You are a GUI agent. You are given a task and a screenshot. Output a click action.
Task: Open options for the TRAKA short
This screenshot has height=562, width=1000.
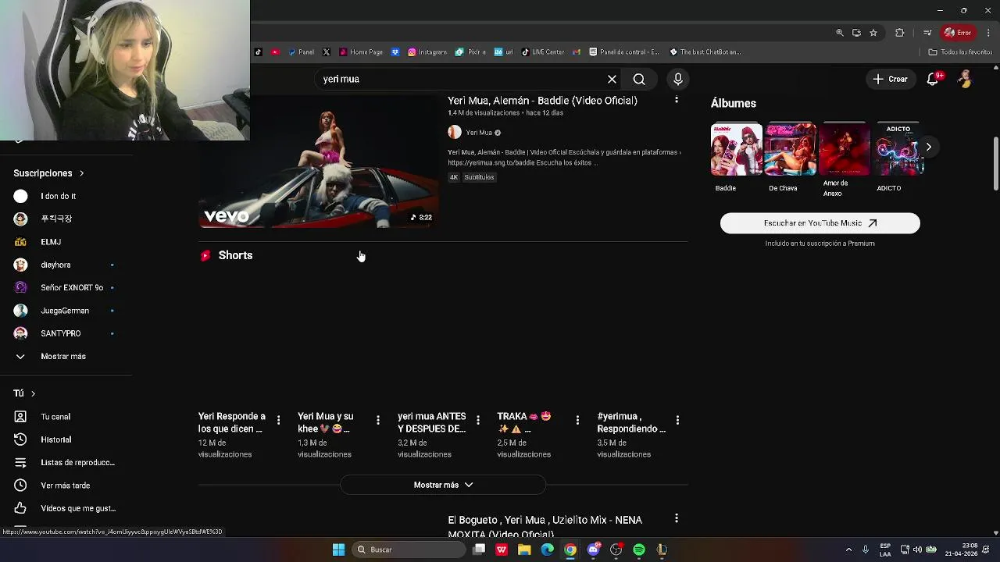(577, 421)
